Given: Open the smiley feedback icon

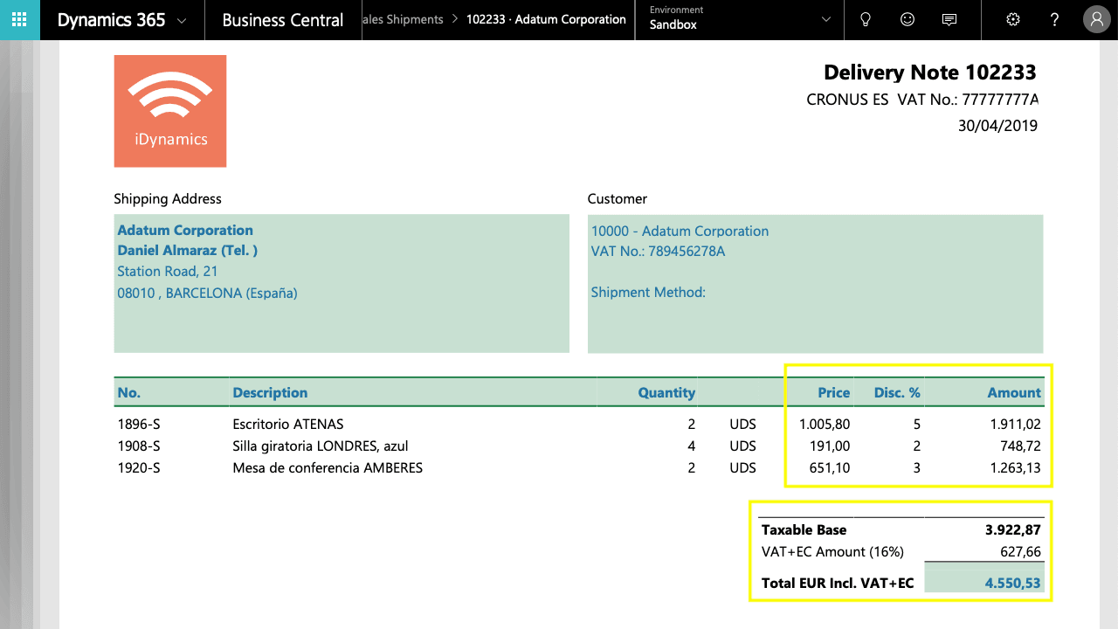Looking at the screenshot, I should point(908,19).
